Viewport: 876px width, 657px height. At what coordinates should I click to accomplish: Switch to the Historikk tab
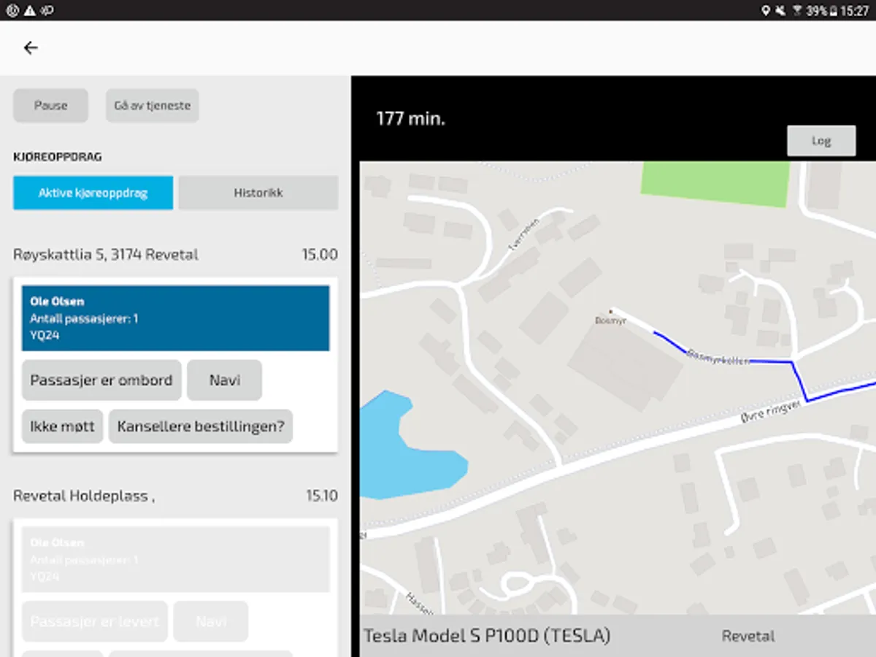pyautogui.click(x=258, y=193)
